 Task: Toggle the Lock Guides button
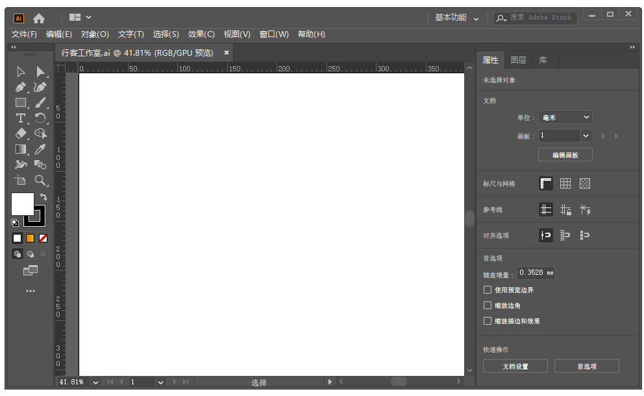[x=565, y=210]
